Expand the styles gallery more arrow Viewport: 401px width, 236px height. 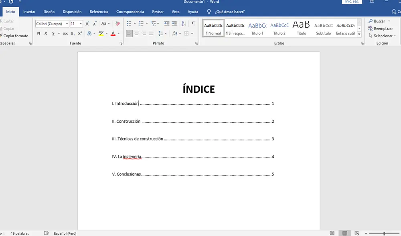click(x=359, y=35)
